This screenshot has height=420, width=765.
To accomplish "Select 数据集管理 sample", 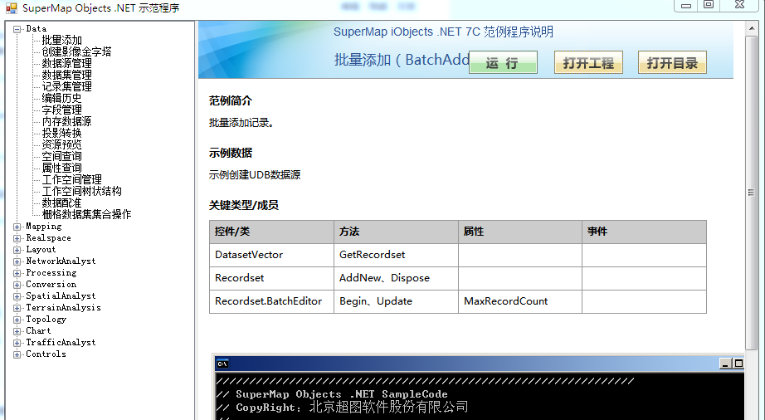I will point(67,76).
